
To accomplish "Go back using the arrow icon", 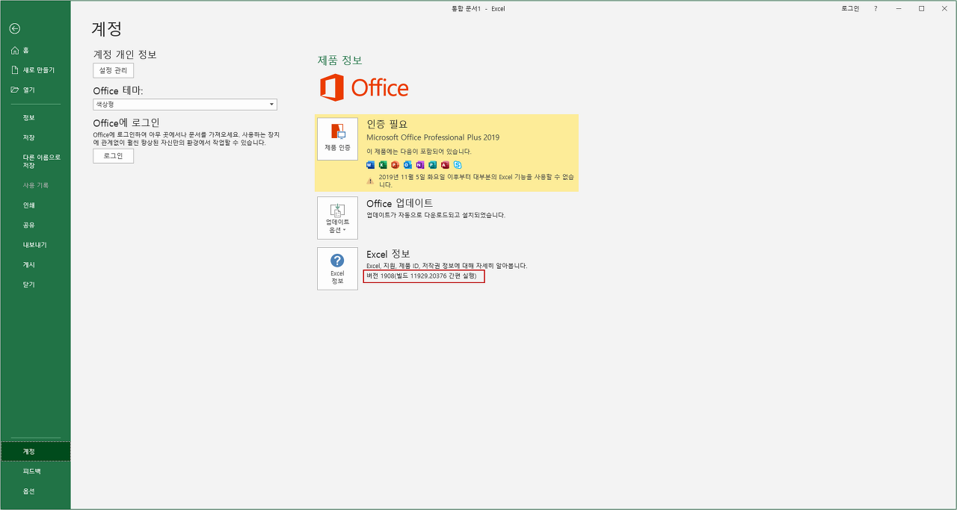I will (x=14, y=28).
